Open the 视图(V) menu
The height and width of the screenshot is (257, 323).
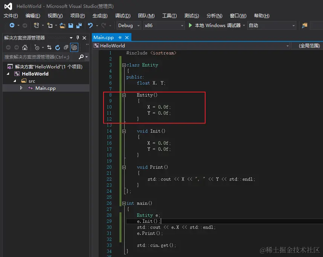55,16
